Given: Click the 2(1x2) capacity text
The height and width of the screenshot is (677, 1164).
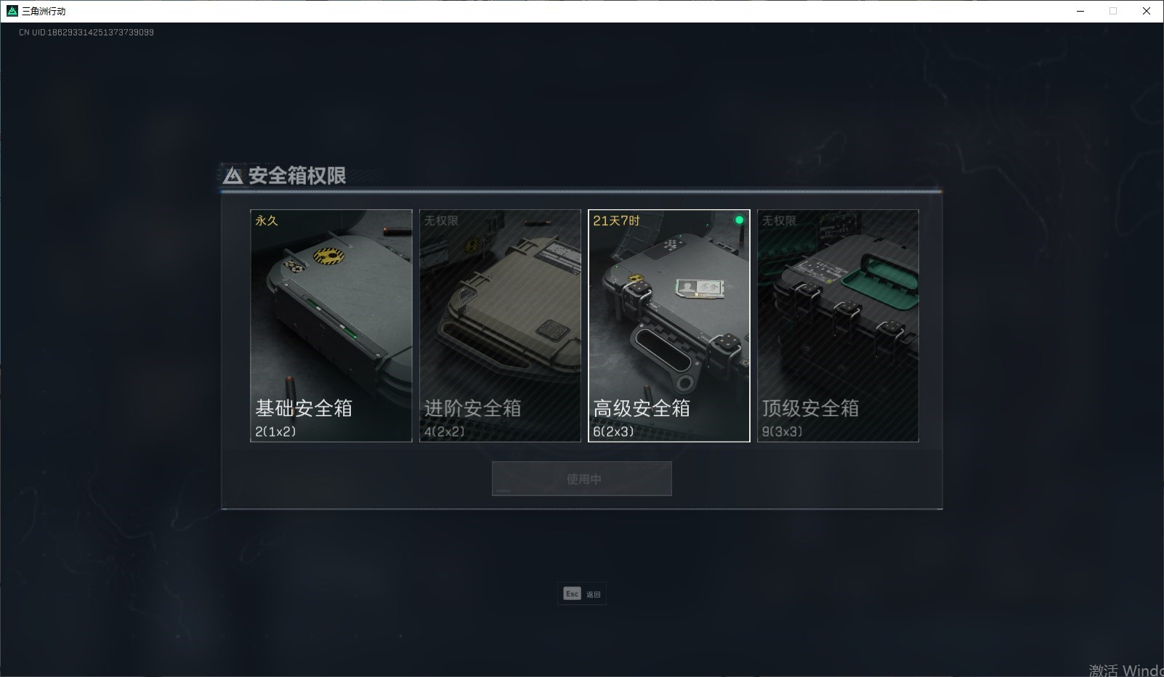Looking at the screenshot, I should click(x=275, y=431).
